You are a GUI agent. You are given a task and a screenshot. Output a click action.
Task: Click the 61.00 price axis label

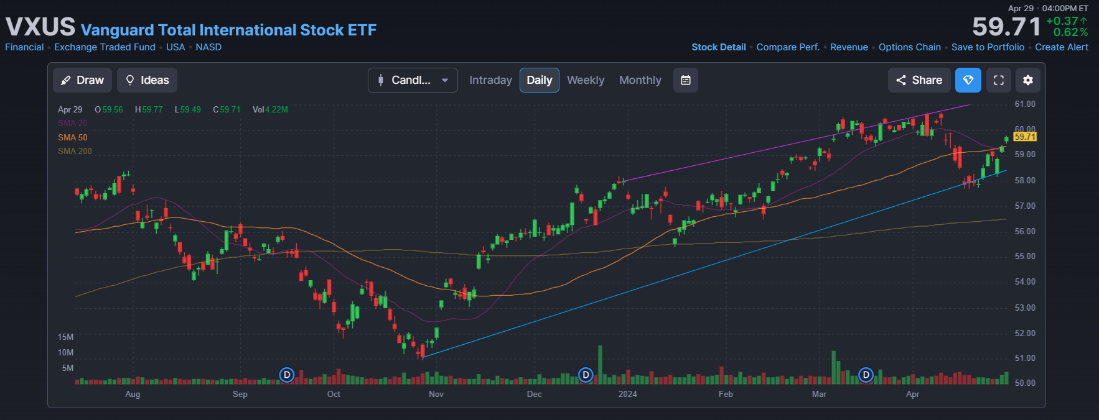tap(1025, 104)
